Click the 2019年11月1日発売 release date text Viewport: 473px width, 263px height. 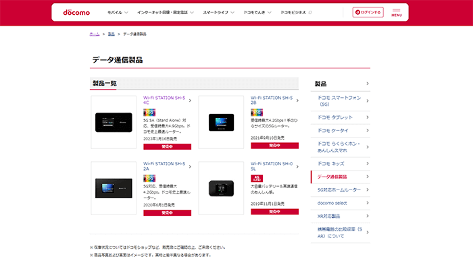click(268, 204)
